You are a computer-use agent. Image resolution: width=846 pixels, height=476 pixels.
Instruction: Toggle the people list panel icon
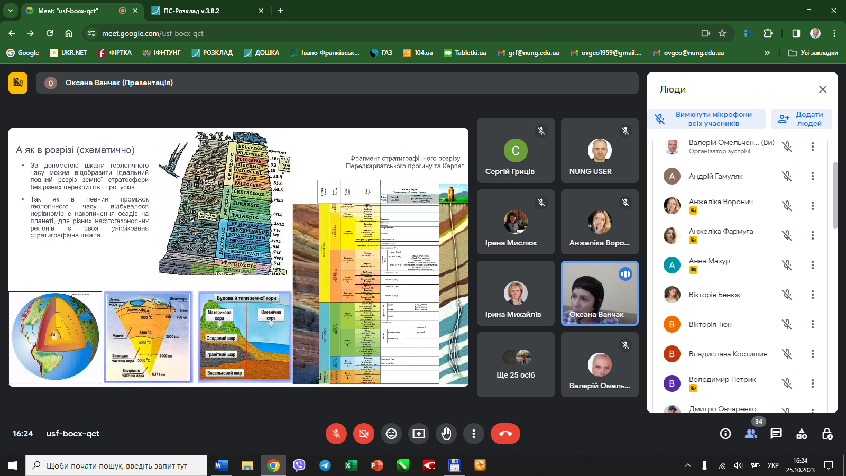click(751, 434)
